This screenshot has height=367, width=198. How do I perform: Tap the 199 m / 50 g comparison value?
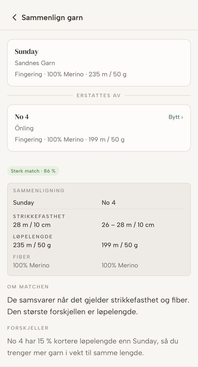[x=120, y=245]
